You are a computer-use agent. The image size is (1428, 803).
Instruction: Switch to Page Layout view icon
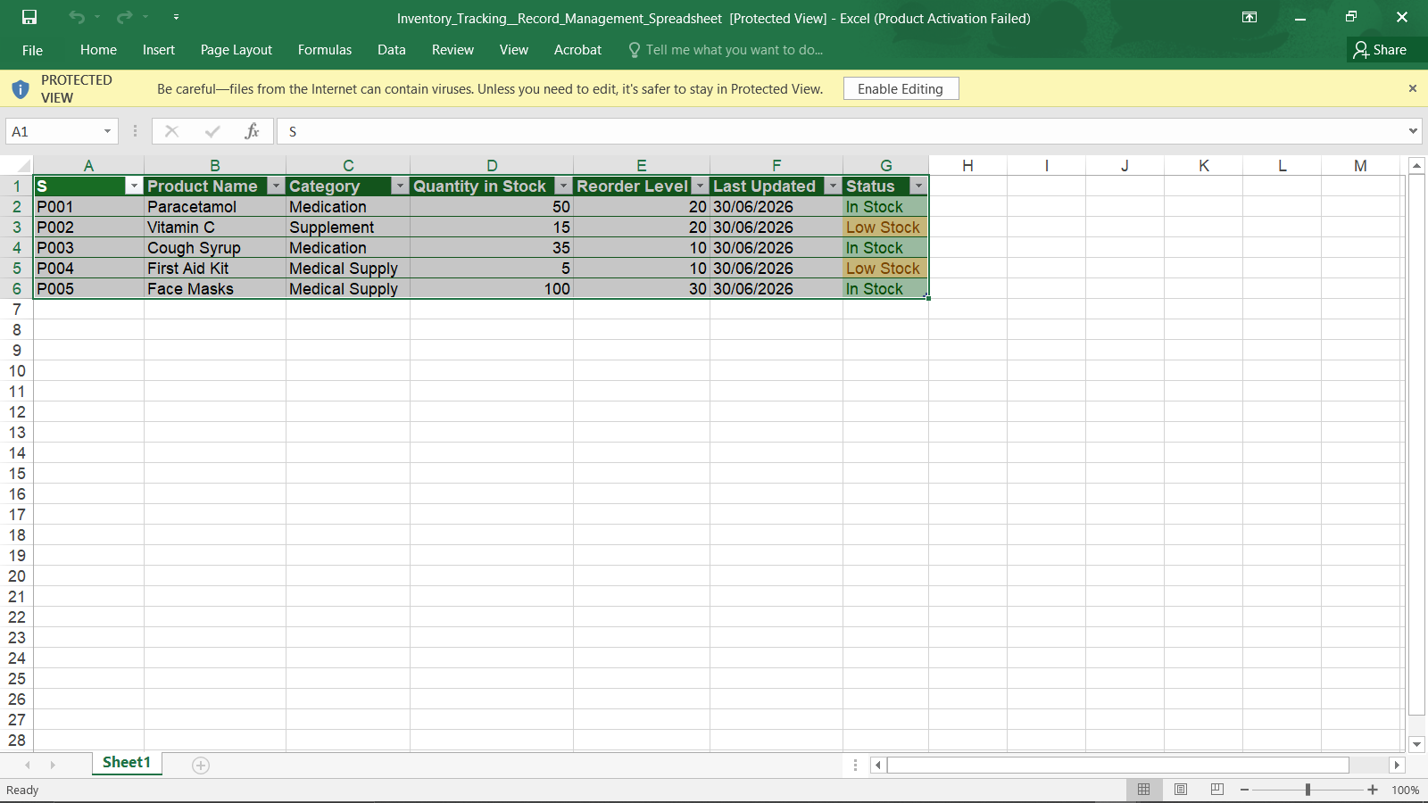[1181, 790]
